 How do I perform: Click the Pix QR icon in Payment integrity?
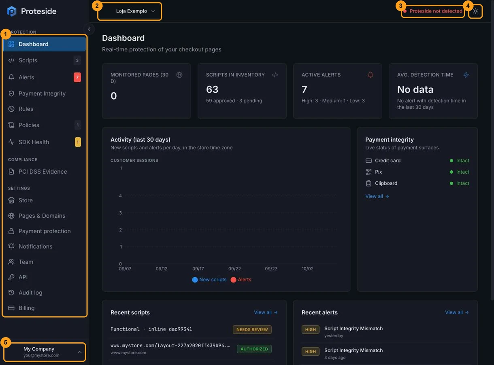[368, 172]
